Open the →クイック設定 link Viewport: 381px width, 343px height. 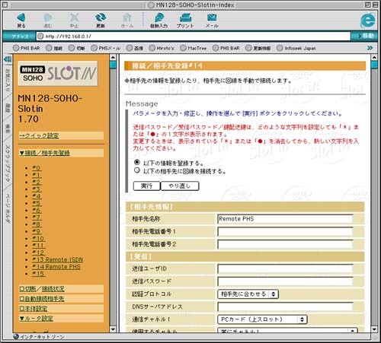[x=39, y=135]
